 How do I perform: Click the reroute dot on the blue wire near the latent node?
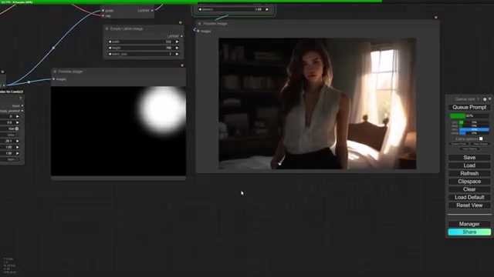pyautogui.click(x=53, y=48)
